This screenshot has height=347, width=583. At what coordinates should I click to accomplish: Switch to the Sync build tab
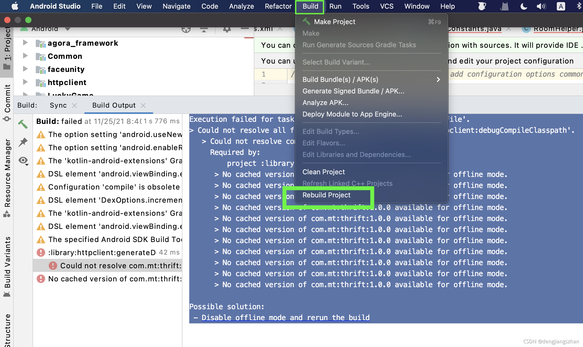(58, 105)
